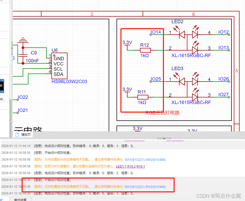Click the 18:58:56 完成设计规则检查 log row
This screenshot has height=201, width=245.
pos(123,173)
